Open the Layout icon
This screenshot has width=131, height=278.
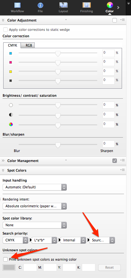(63, 5)
